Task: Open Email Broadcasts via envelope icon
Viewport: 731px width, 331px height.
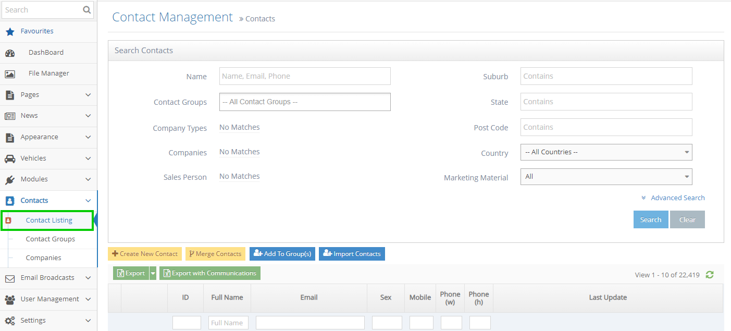Action: pyautogui.click(x=10, y=277)
